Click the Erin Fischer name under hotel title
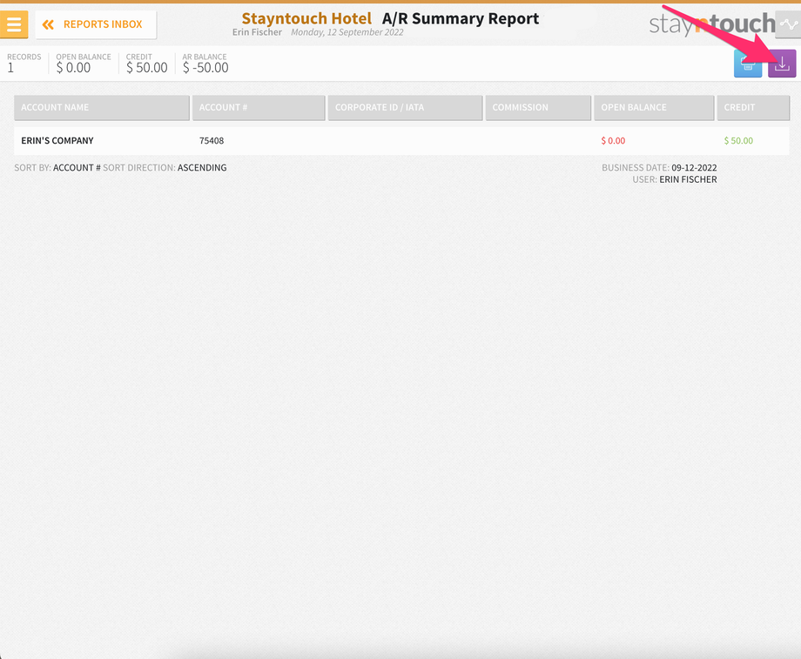 coord(257,32)
